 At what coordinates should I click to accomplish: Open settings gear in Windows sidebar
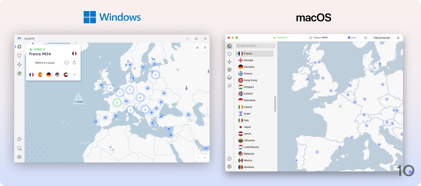tap(19, 157)
